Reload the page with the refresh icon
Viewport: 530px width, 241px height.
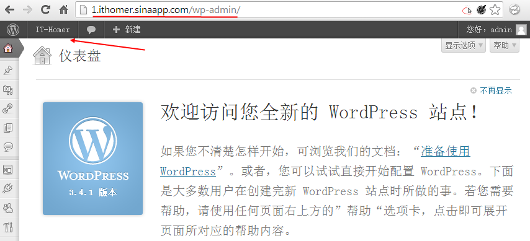pyautogui.click(x=46, y=10)
